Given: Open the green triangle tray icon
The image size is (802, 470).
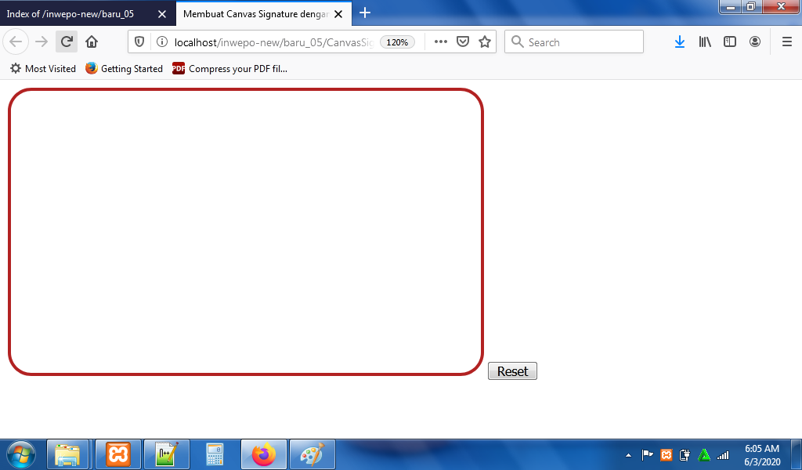Looking at the screenshot, I should pyautogui.click(x=704, y=454).
